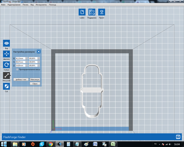Screen dimensions: 184x147
Task: Select the cookie cutter 3D model
Action: (x=92, y=90)
